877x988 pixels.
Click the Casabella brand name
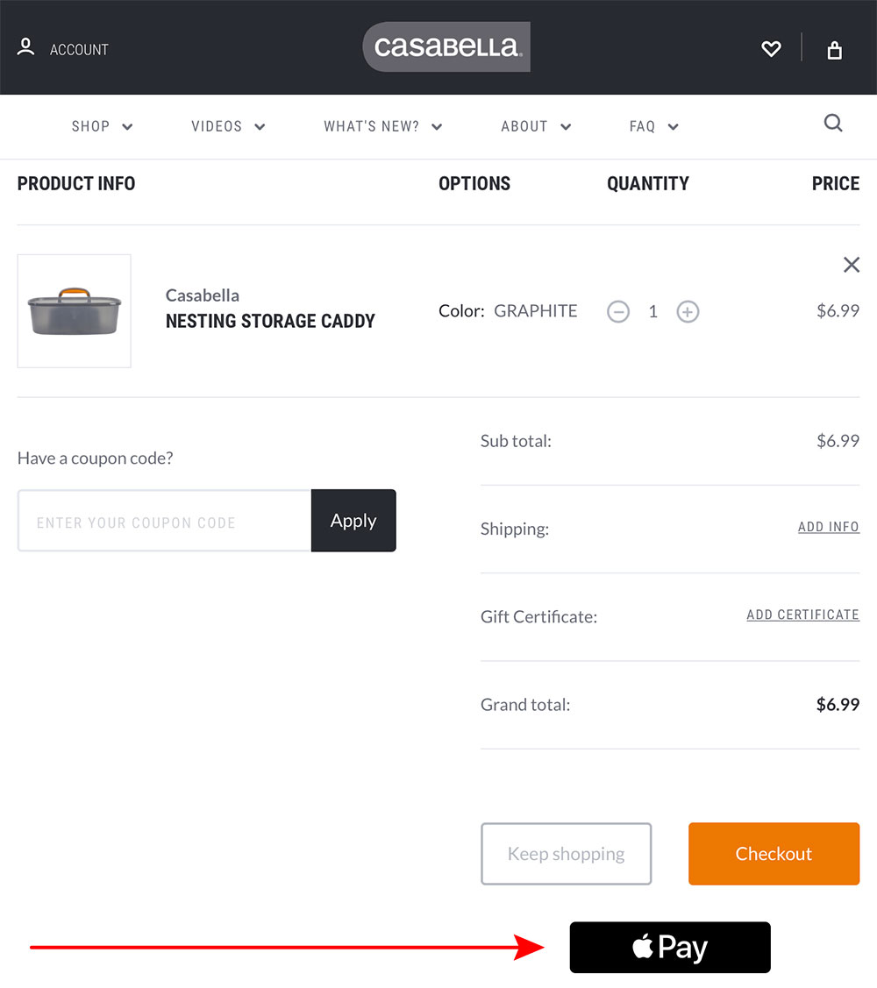[203, 295]
